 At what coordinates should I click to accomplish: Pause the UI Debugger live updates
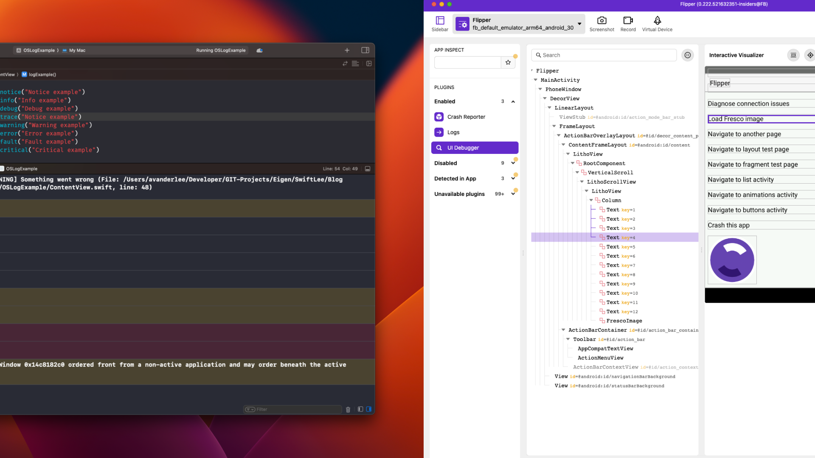pos(687,55)
